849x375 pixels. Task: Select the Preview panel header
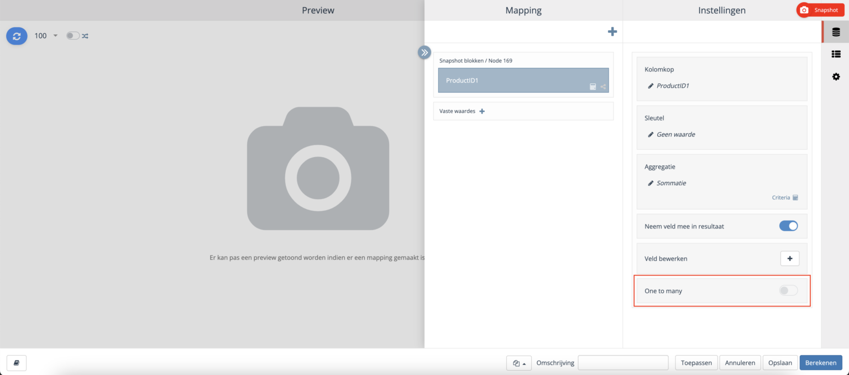pos(318,10)
